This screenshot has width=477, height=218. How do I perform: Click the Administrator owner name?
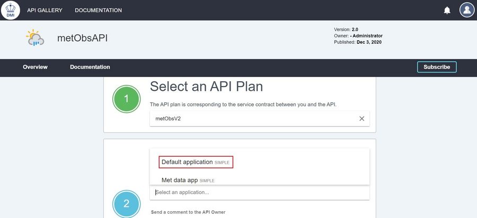point(365,36)
